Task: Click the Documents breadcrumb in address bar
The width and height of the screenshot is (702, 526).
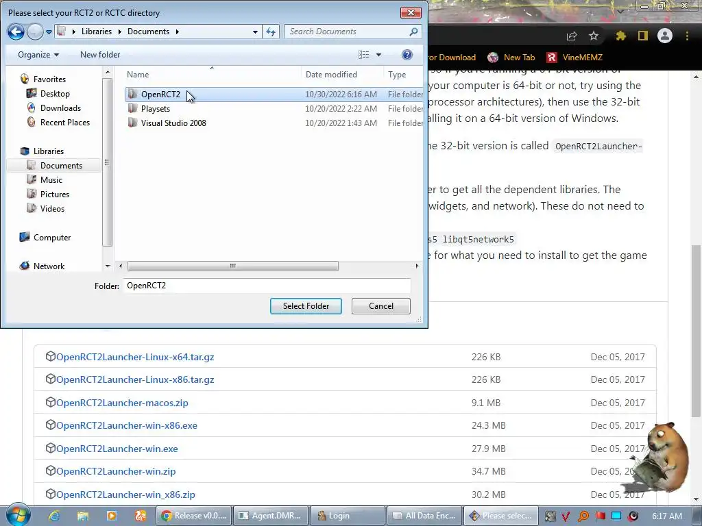Action: [148, 32]
